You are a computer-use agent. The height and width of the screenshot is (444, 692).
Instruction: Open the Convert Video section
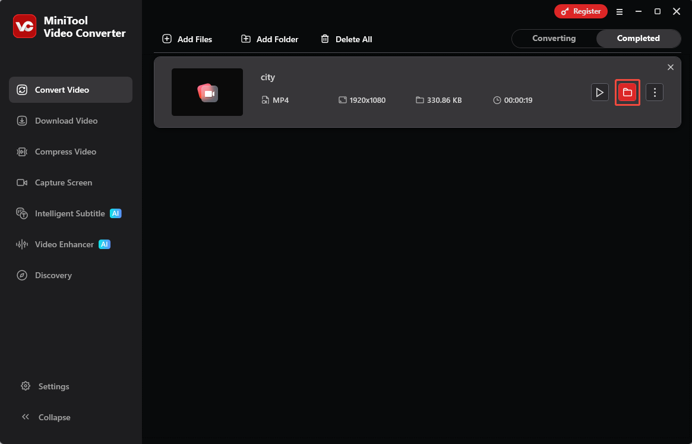pos(71,90)
